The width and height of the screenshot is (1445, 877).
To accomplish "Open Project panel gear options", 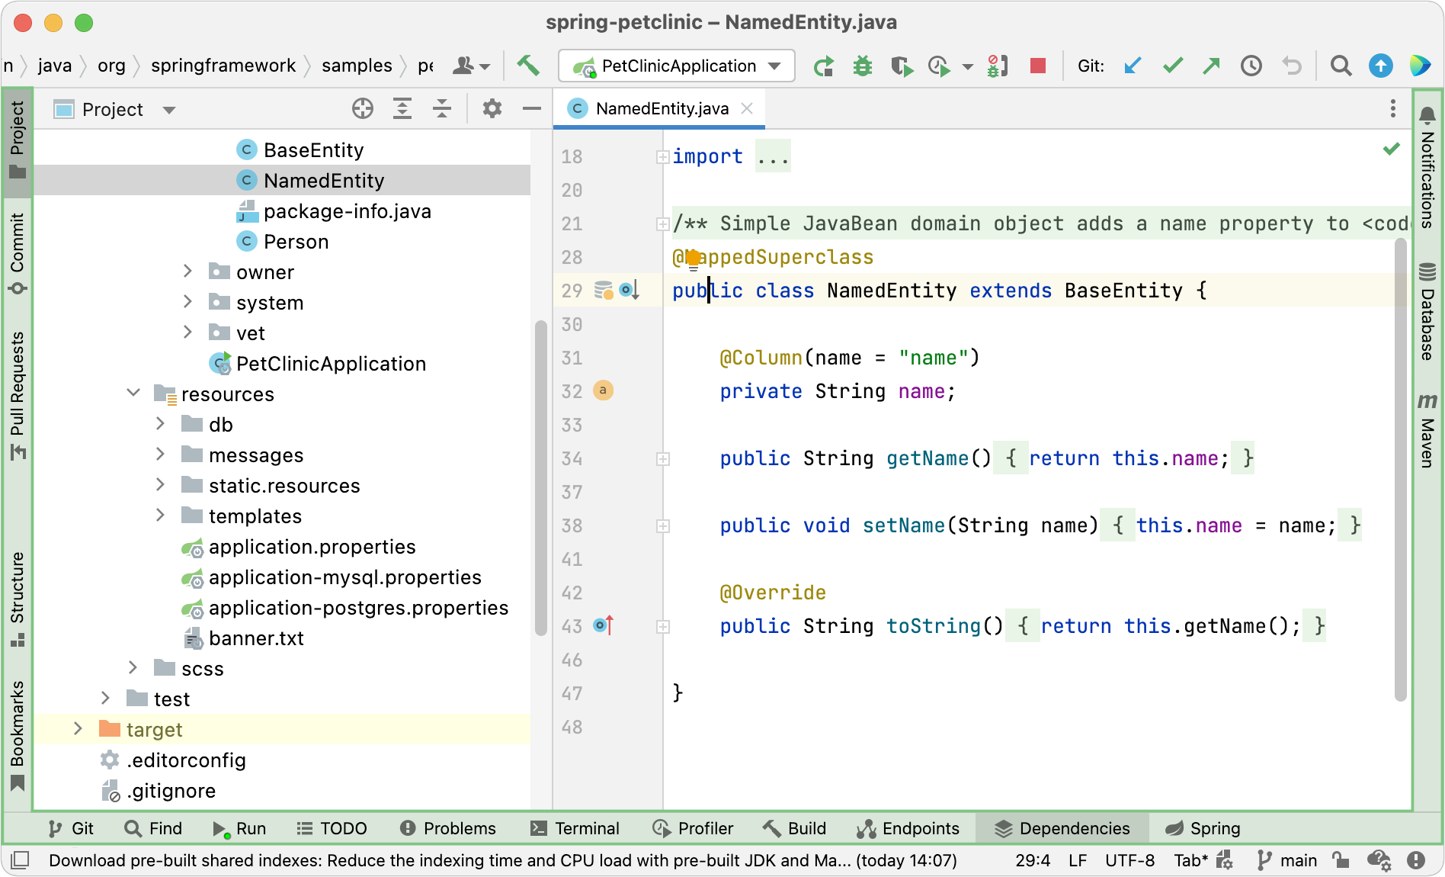I will tap(492, 109).
